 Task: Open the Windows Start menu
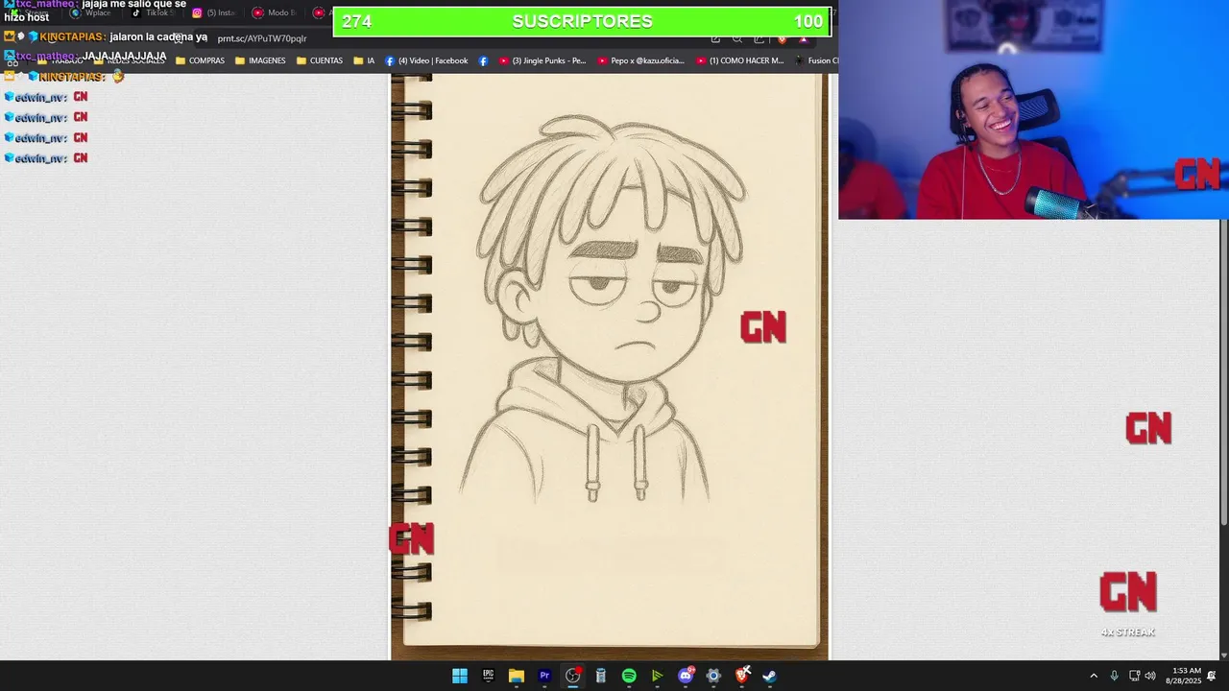coord(460,676)
